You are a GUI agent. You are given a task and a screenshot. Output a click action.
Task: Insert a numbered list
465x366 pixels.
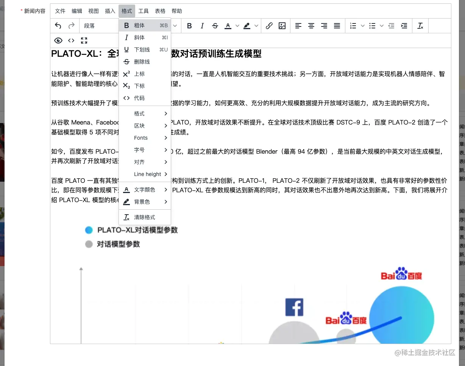(353, 26)
